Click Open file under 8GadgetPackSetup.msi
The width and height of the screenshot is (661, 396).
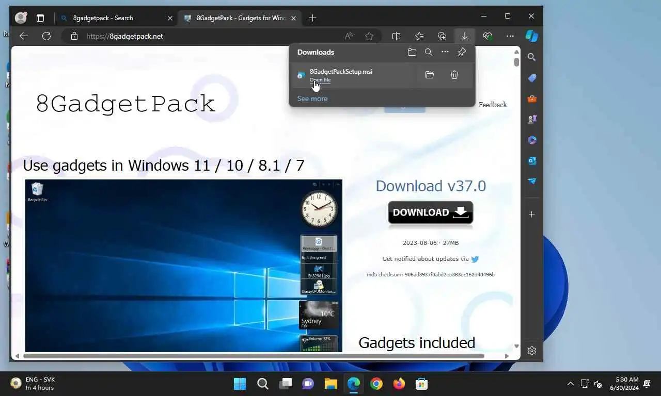click(x=320, y=80)
